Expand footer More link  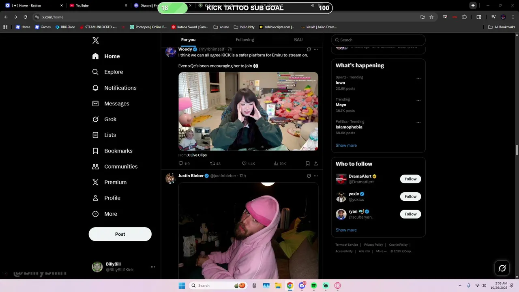pyautogui.click(x=381, y=251)
